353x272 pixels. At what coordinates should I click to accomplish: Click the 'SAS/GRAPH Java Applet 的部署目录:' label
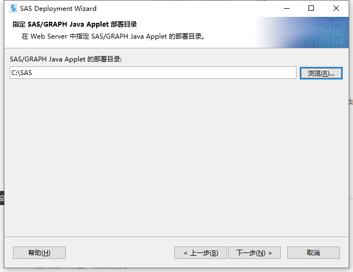66,59
